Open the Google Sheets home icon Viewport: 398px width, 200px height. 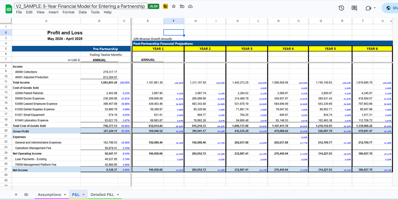(x=9, y=9)
